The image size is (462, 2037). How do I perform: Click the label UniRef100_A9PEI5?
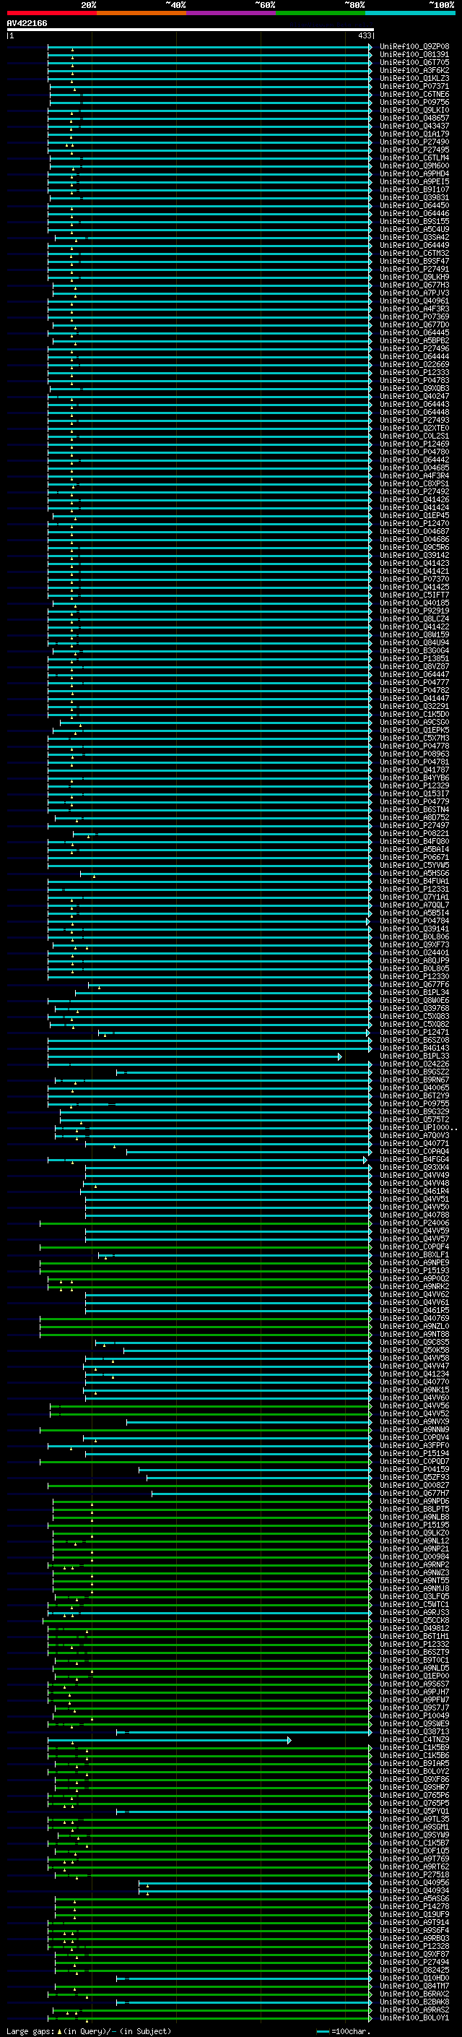tap(414, 181)
